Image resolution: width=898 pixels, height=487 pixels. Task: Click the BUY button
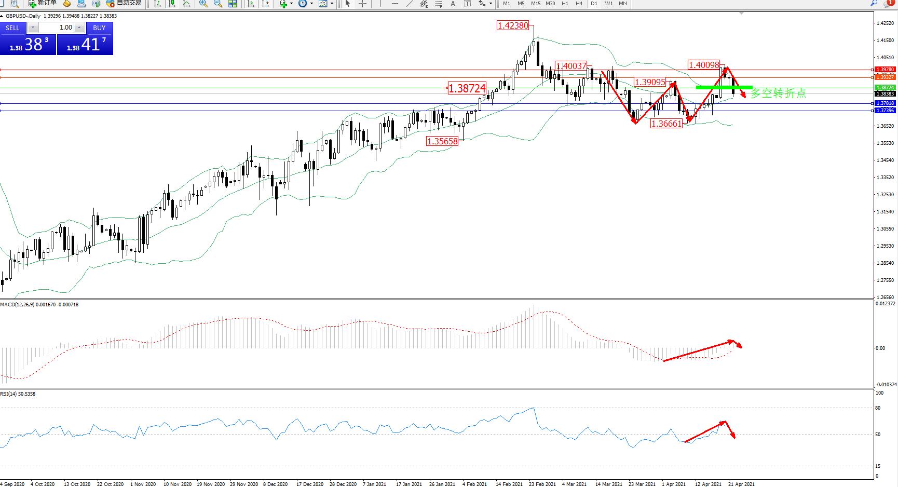pos(99,28)
